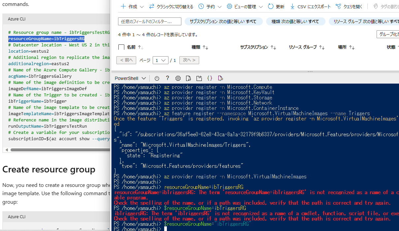Click the 次へ pagination button
The height and width of the screenshot is (231, 399).
pyautogui.click(x=189, y=60)
